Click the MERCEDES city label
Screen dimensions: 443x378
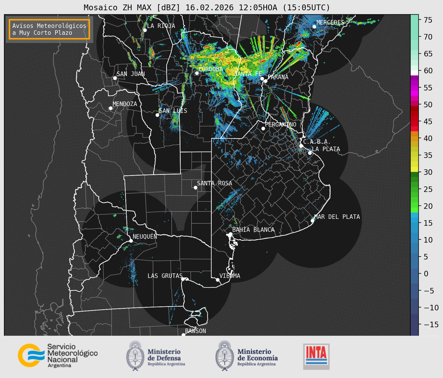(x=330, y=22)
